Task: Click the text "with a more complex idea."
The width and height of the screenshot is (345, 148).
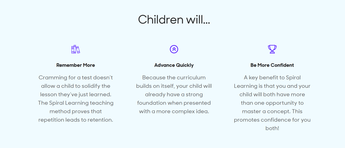Action: [x=174, y=111]
